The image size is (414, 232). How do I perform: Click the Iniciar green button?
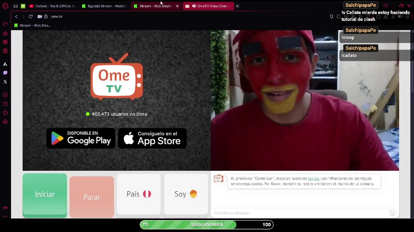(45, 195)
